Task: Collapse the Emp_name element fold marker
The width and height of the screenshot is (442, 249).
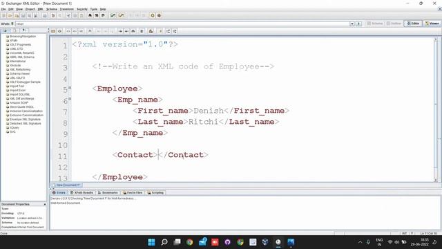Action: tap(70, 99)
